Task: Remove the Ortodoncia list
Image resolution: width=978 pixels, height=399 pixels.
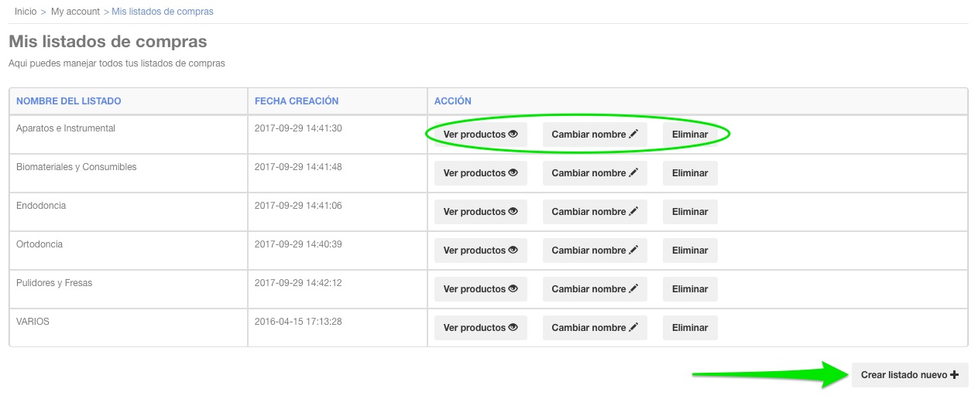Action: pyautogui.click(x=689, y=251)
